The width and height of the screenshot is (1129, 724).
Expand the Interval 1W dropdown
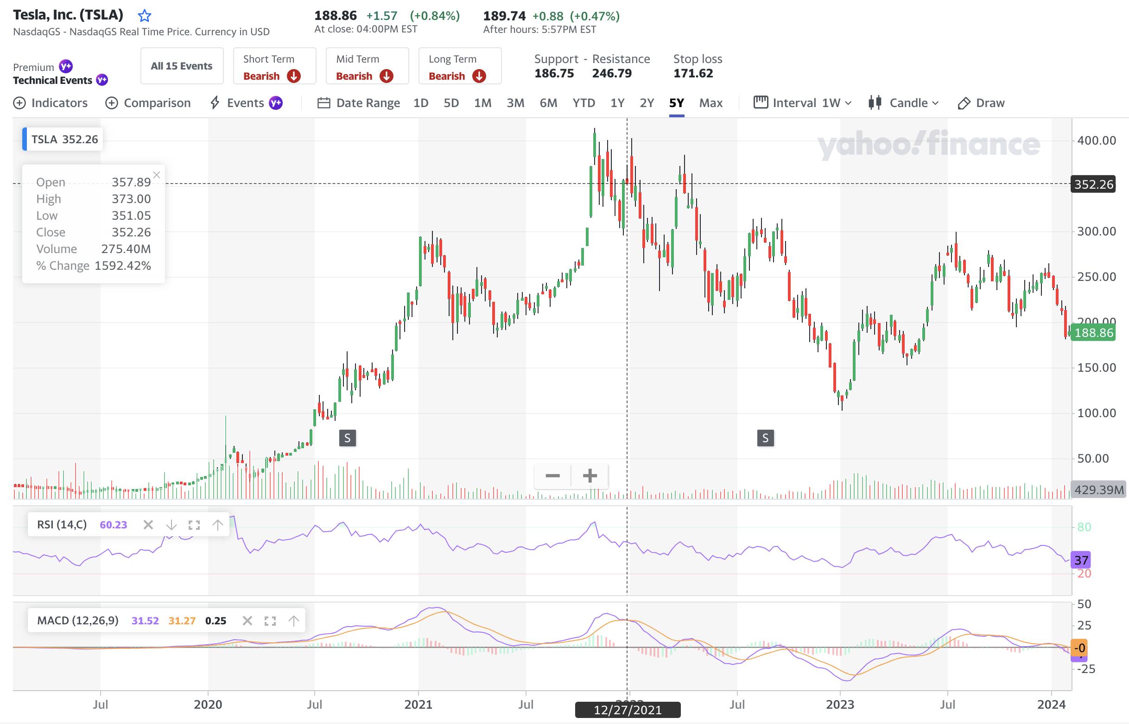(x=837, y=103)
